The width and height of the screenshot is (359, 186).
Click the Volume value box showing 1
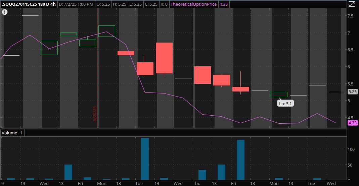click(x=21, y=133)
